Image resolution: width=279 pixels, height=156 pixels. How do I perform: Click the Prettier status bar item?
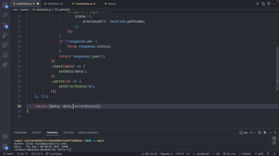[x=245, y=154]
